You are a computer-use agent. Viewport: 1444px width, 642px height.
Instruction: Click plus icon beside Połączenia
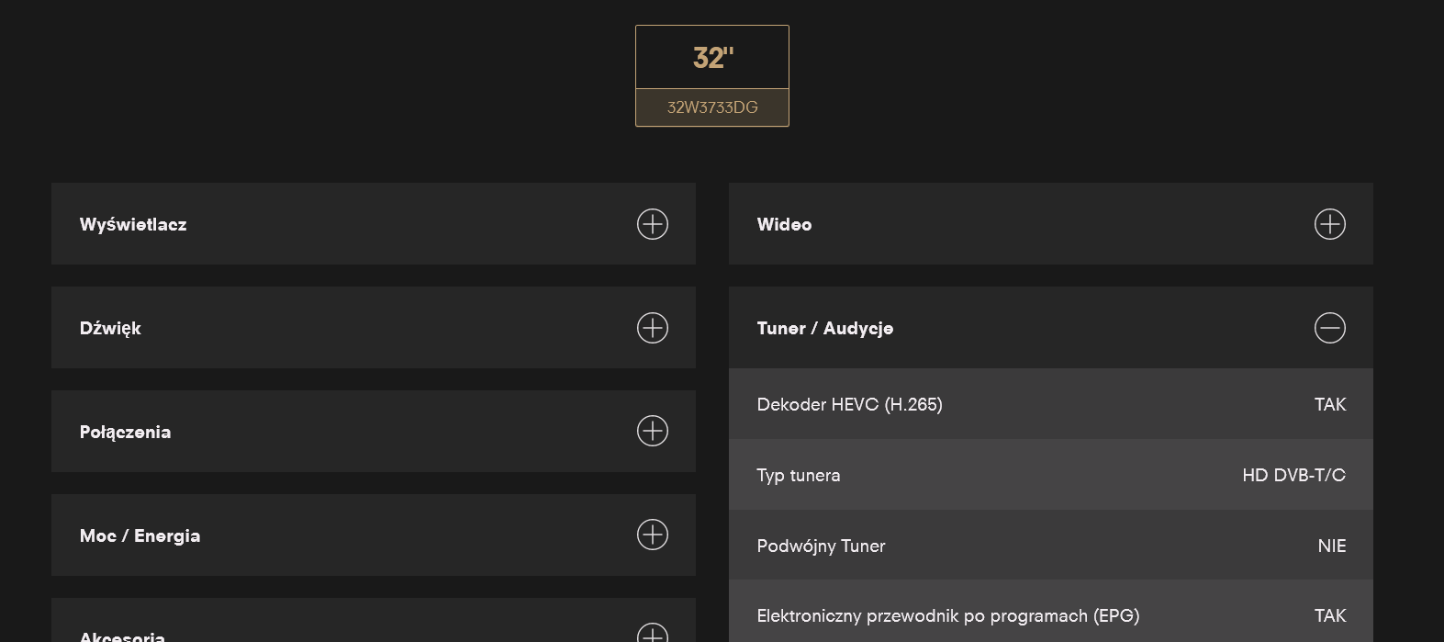coord(653,431)
